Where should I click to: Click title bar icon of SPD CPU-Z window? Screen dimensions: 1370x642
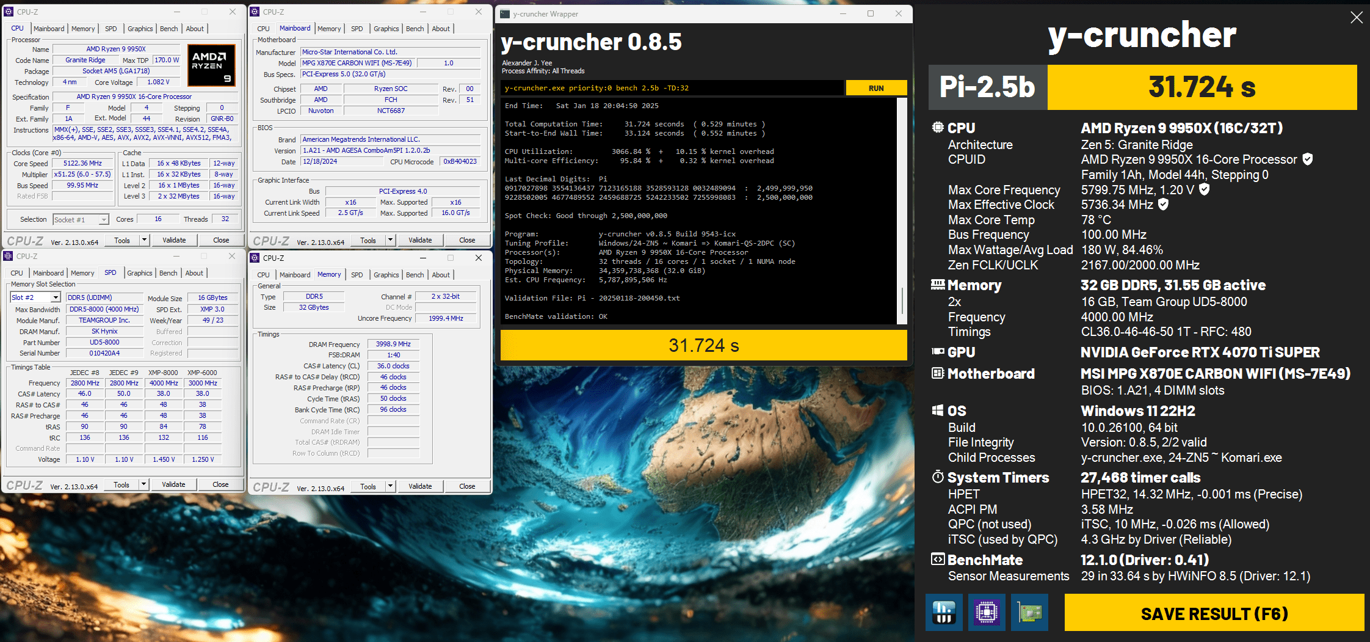9,256
